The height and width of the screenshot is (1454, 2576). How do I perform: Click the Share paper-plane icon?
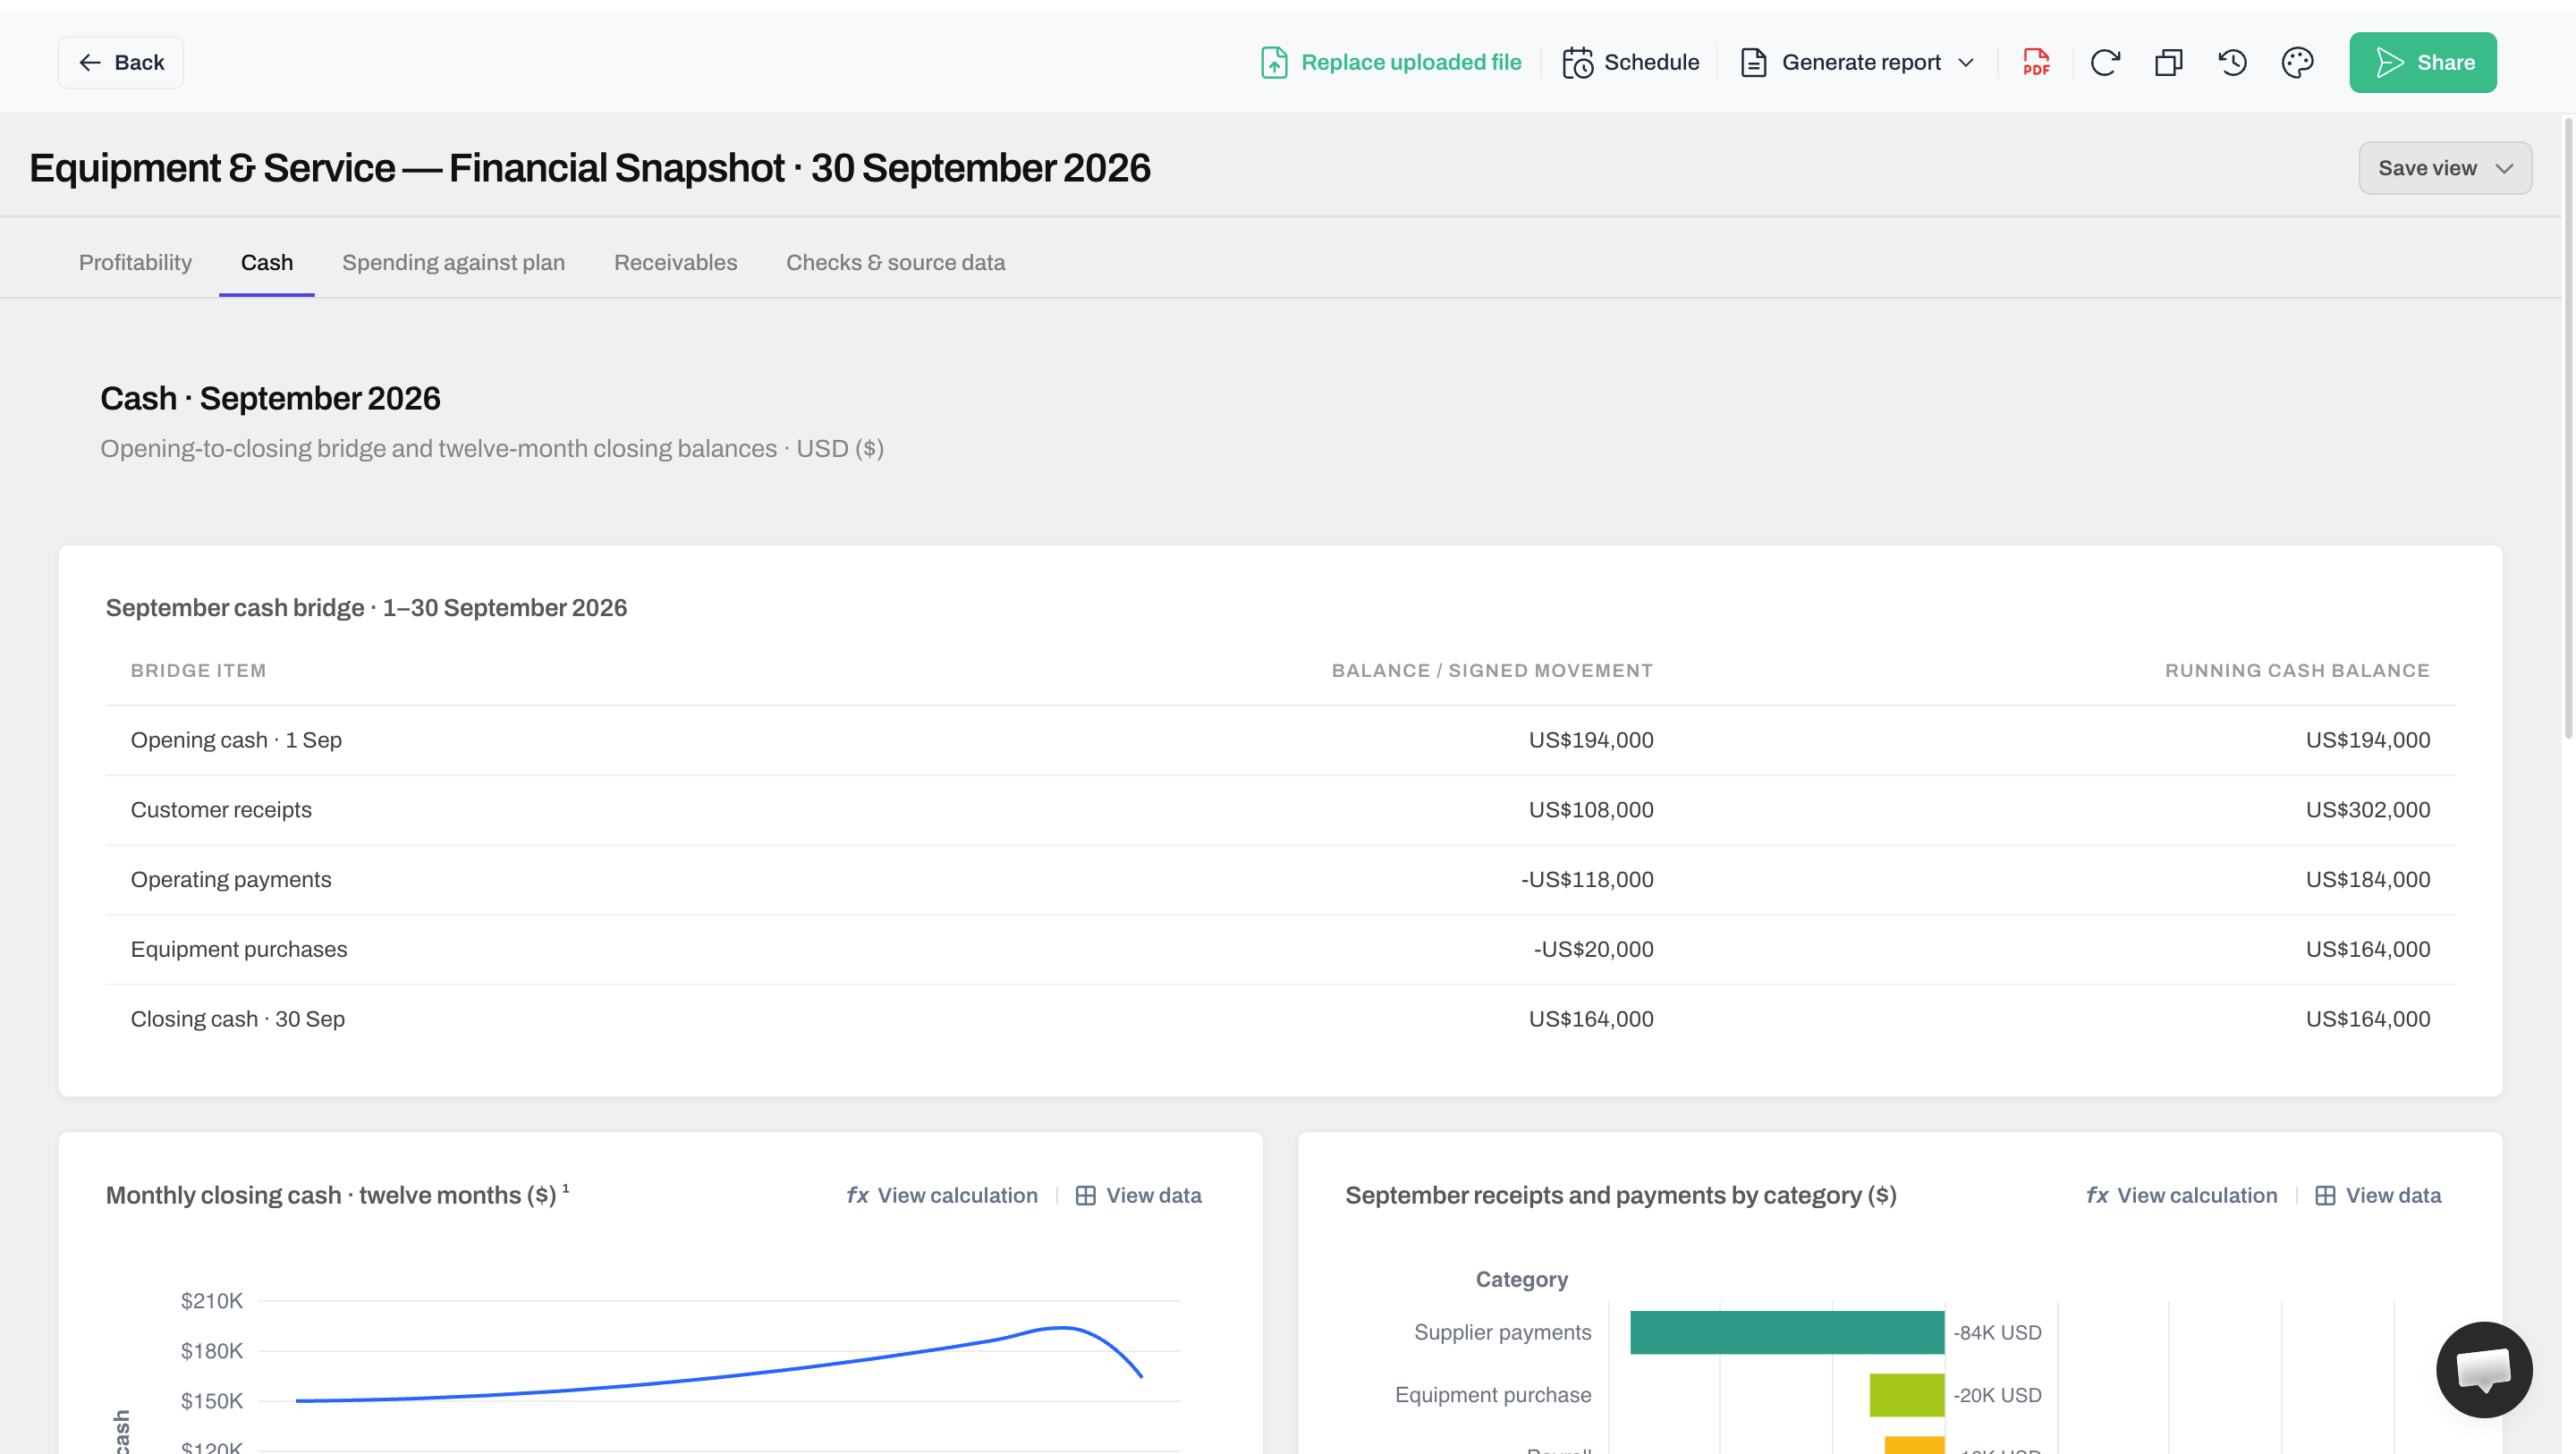[x=2389, y=62]
